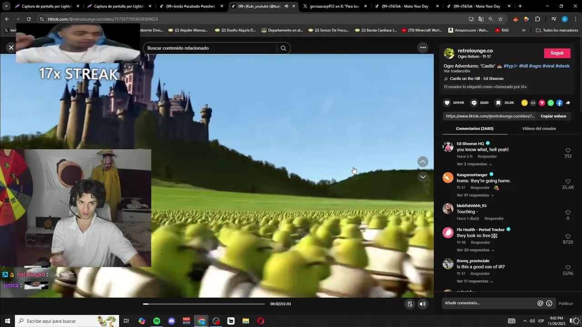The image size is (582, 327).
Task: Like KangarooHanger's comment
Action: point(568,181)
